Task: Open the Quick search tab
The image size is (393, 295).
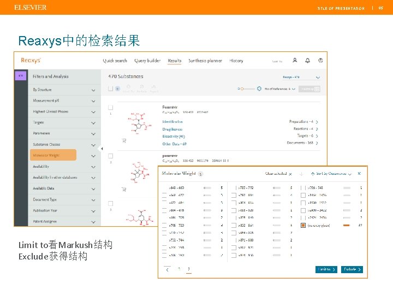Action: click(115, 61)
